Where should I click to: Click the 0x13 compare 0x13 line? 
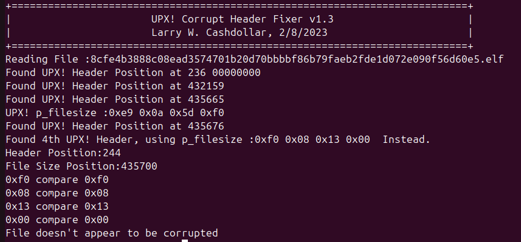pos(57,207)
